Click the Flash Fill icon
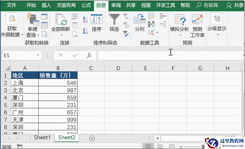Screen dimensions: 245x149 point(151,16)
